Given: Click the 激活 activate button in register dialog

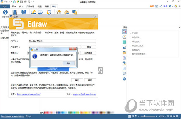Looking at the screenshot, I should [x=89, y=47].
